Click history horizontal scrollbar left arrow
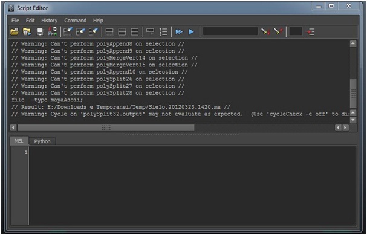This screenshot has height=235, width=367. click(x=13, y=127)
